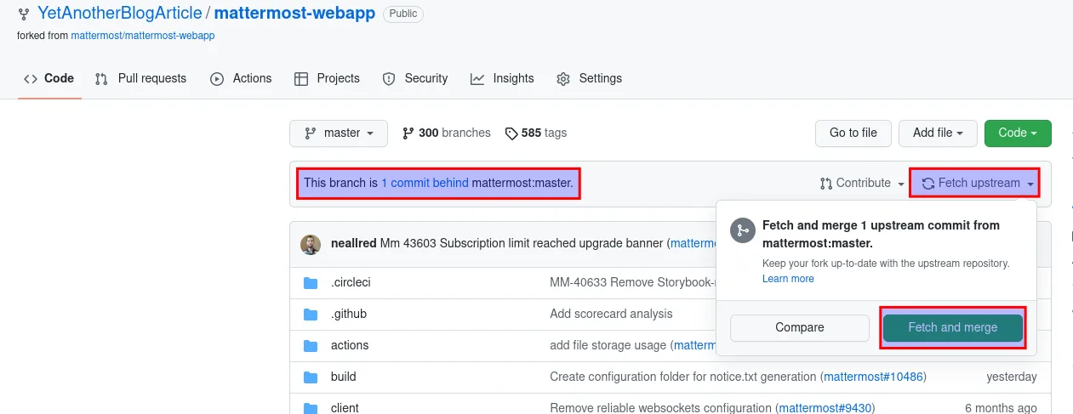Click the Public visibility badge

point(403,14)
